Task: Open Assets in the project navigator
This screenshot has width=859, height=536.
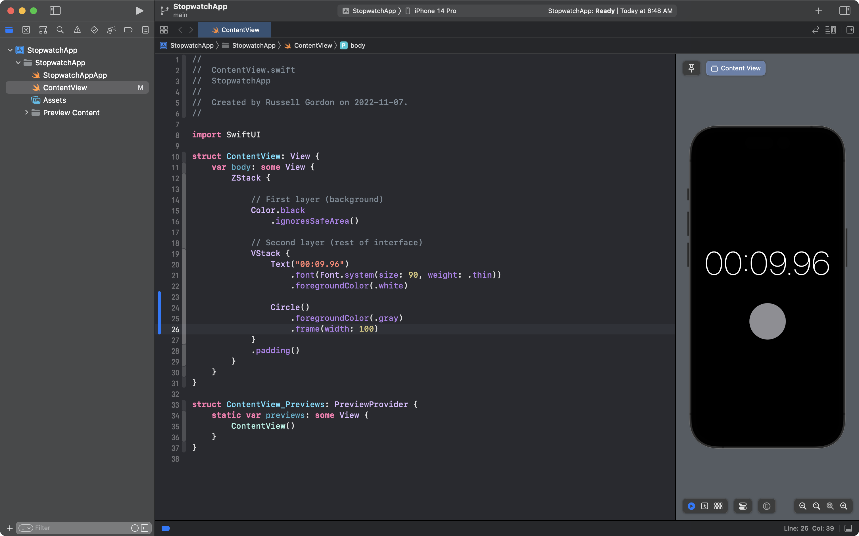Action: pyautogui.click(x=54, y=100)
